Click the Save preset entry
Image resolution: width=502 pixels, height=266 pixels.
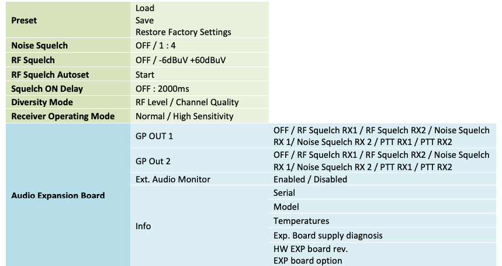(144, 20)
